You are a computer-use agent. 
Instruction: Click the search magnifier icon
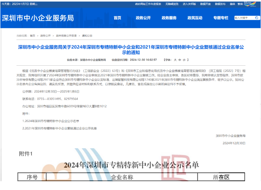257,18
